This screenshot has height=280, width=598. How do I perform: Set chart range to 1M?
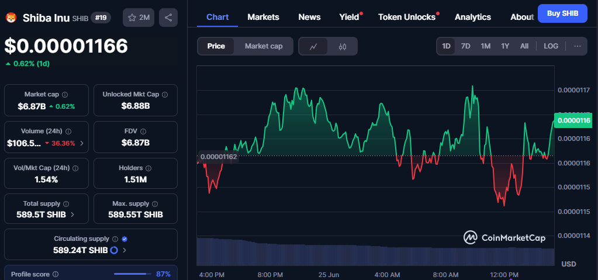click(486, 46)
